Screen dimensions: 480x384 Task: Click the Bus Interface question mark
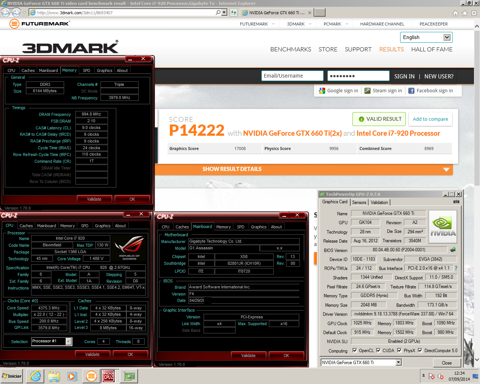pos(456,268)
